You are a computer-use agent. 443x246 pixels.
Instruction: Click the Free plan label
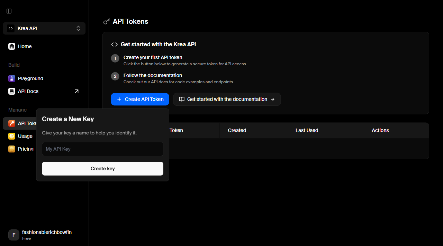26,238
